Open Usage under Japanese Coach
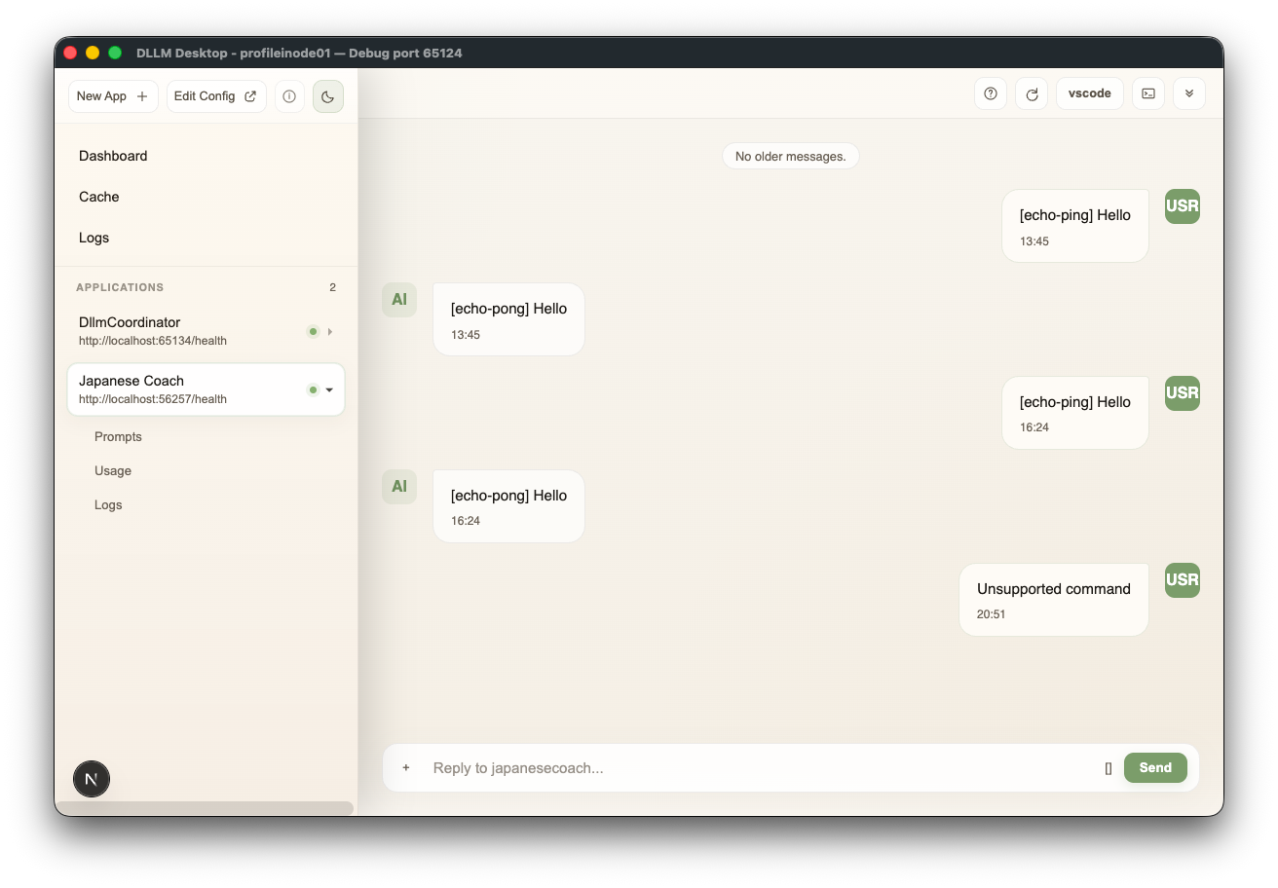Screen dimensions: 1278x888 [x=113, y=471]
